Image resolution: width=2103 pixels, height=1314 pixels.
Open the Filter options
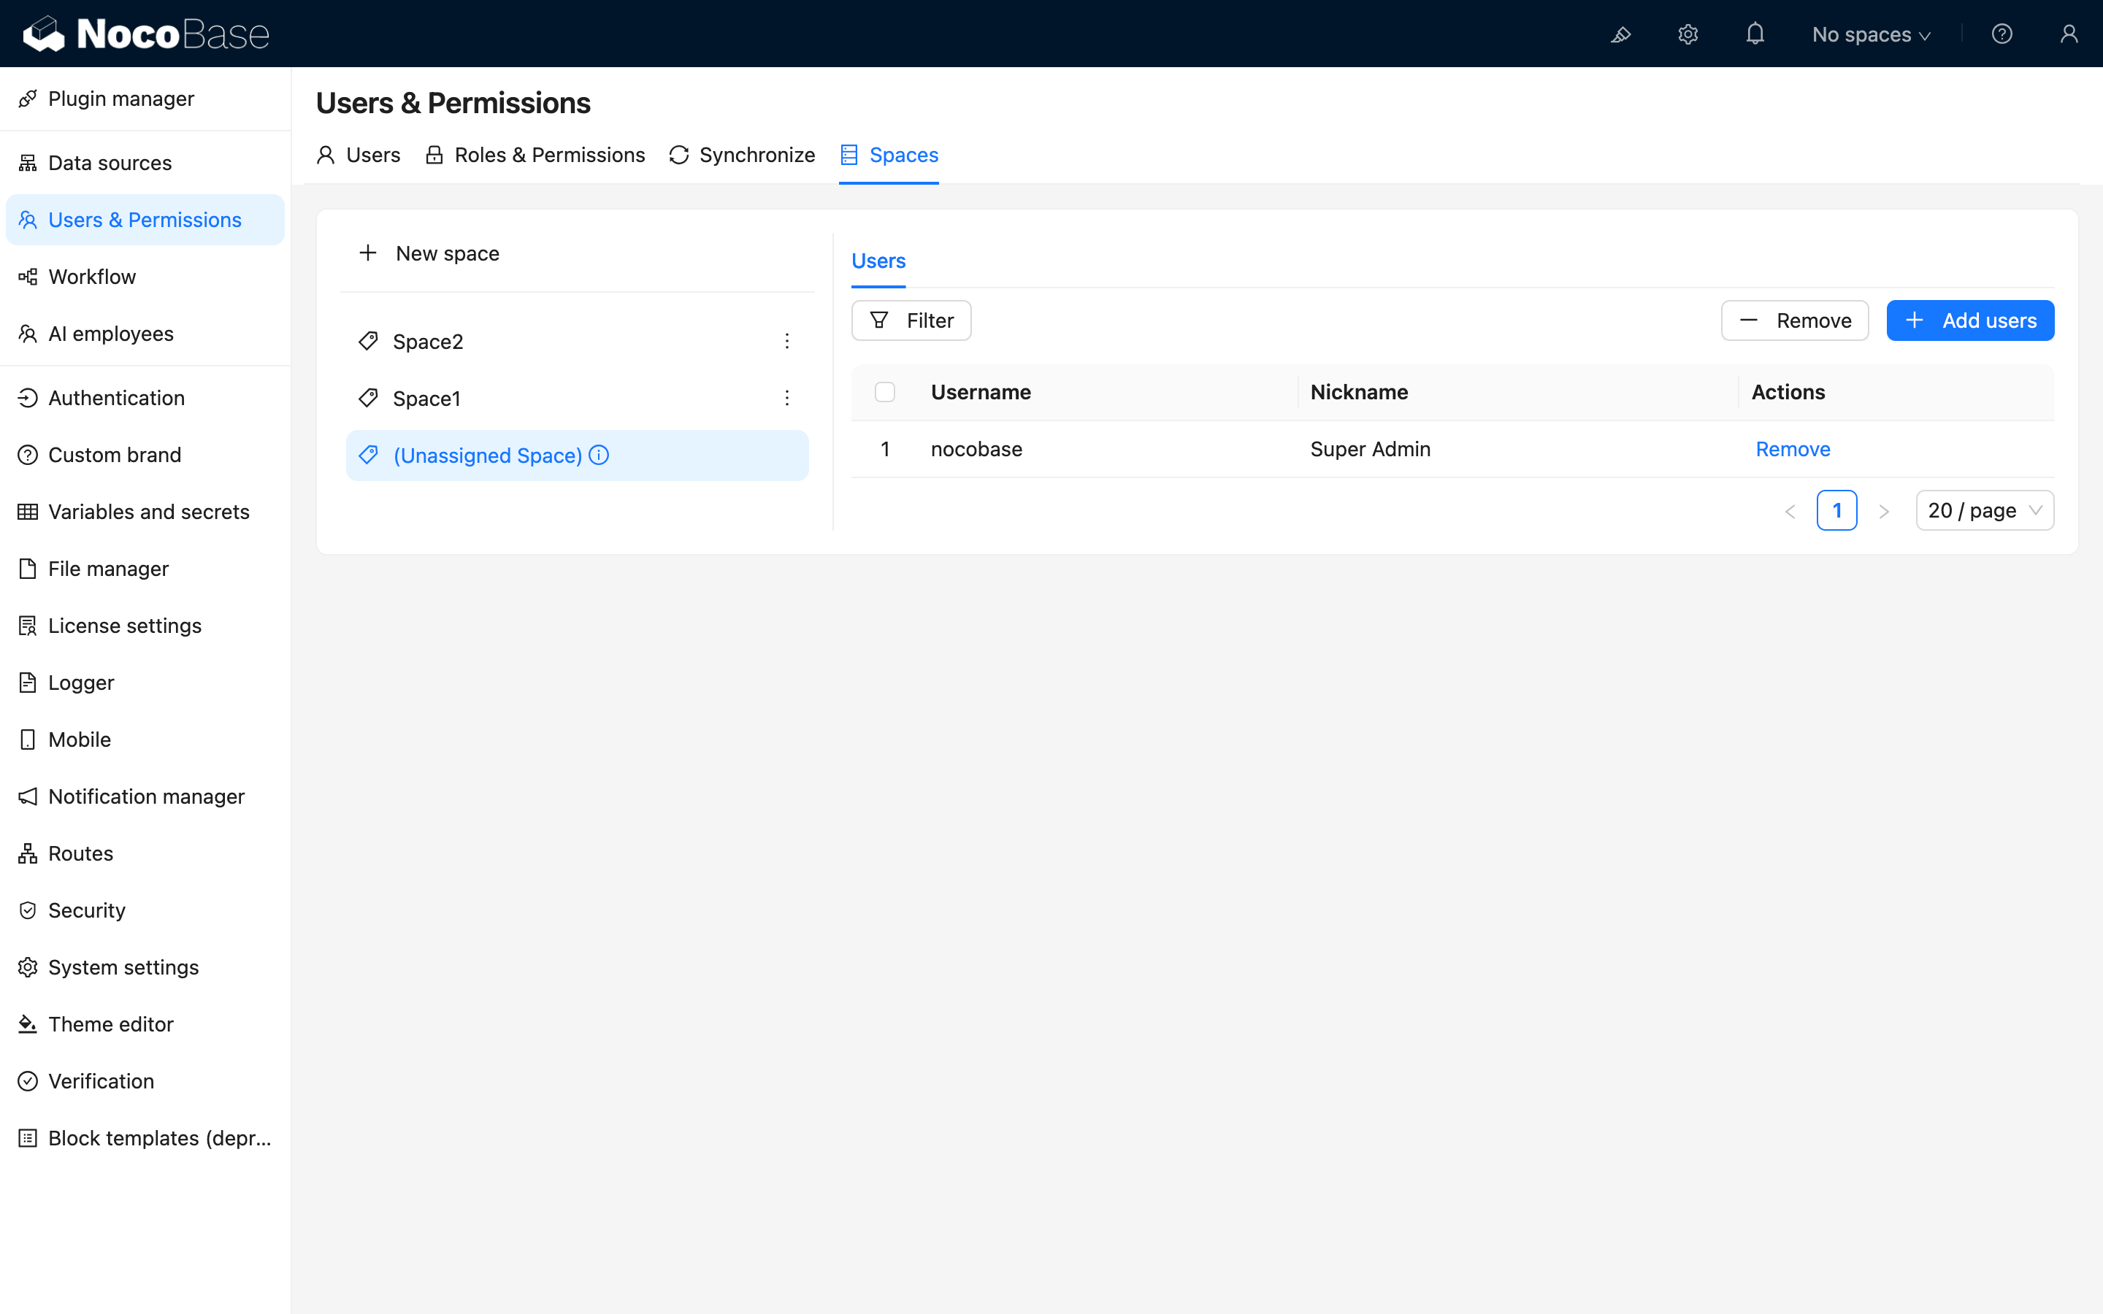click(x=911, y=320)
